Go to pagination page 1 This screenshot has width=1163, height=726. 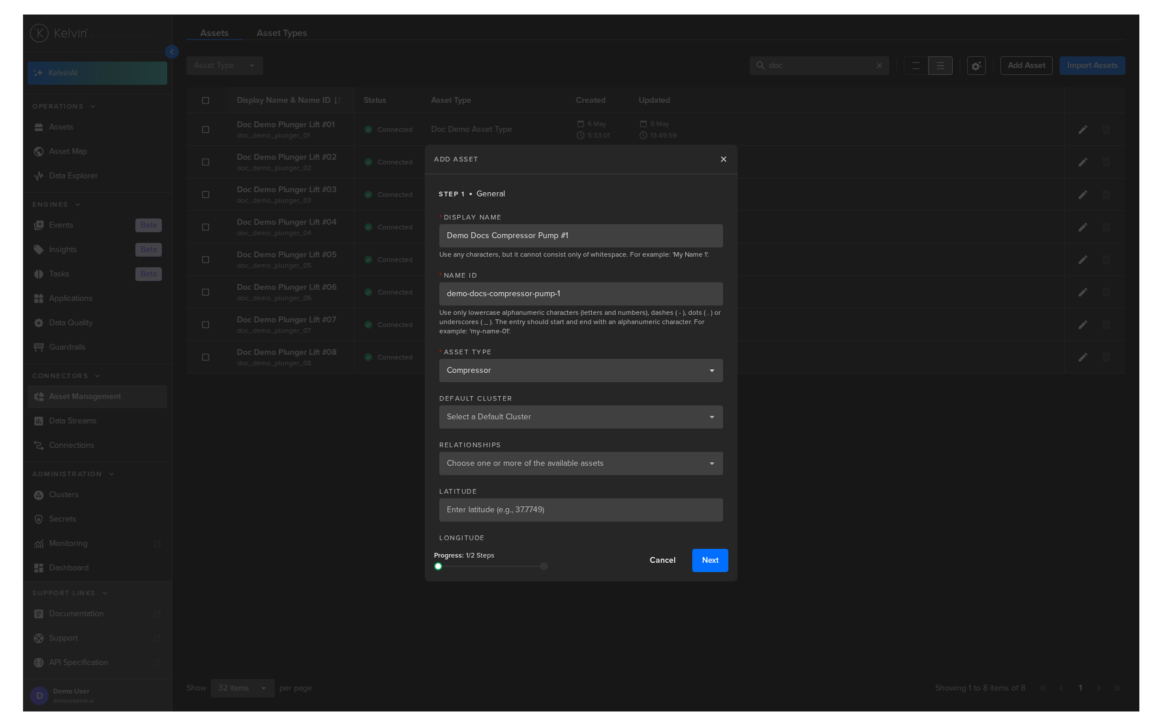point(1080,688)
